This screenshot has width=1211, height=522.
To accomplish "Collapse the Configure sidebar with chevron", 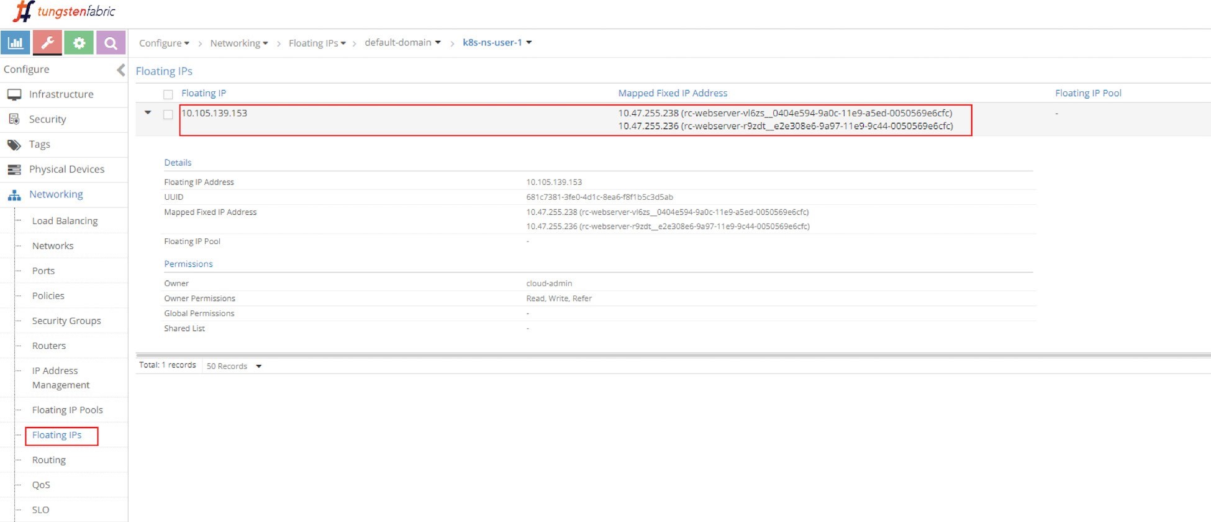I will (x=120, y=70).
